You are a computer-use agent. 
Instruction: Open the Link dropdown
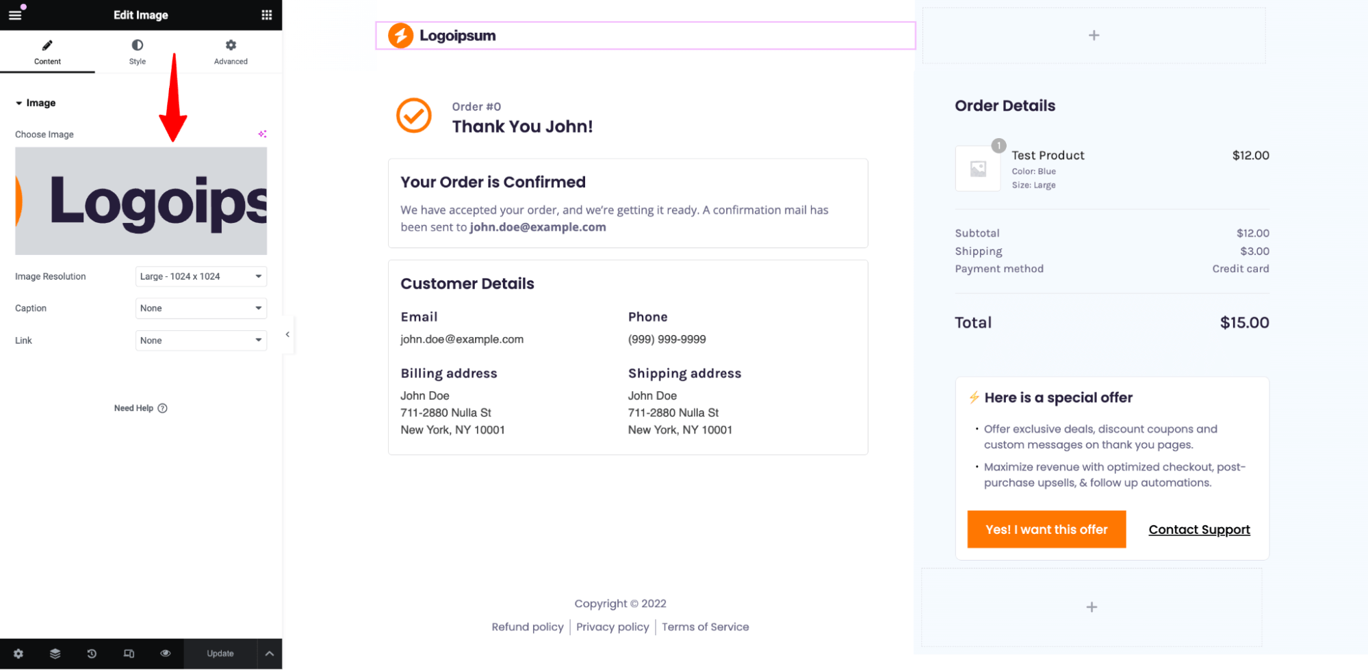click(x=201, y=340)
